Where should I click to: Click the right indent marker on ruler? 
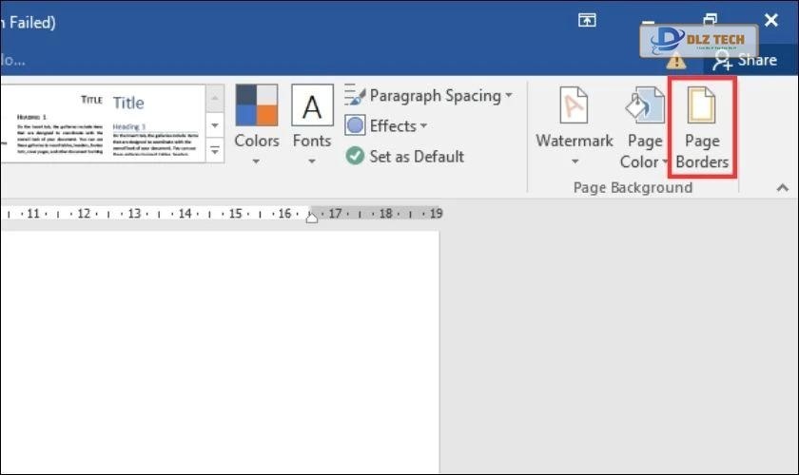311,218
